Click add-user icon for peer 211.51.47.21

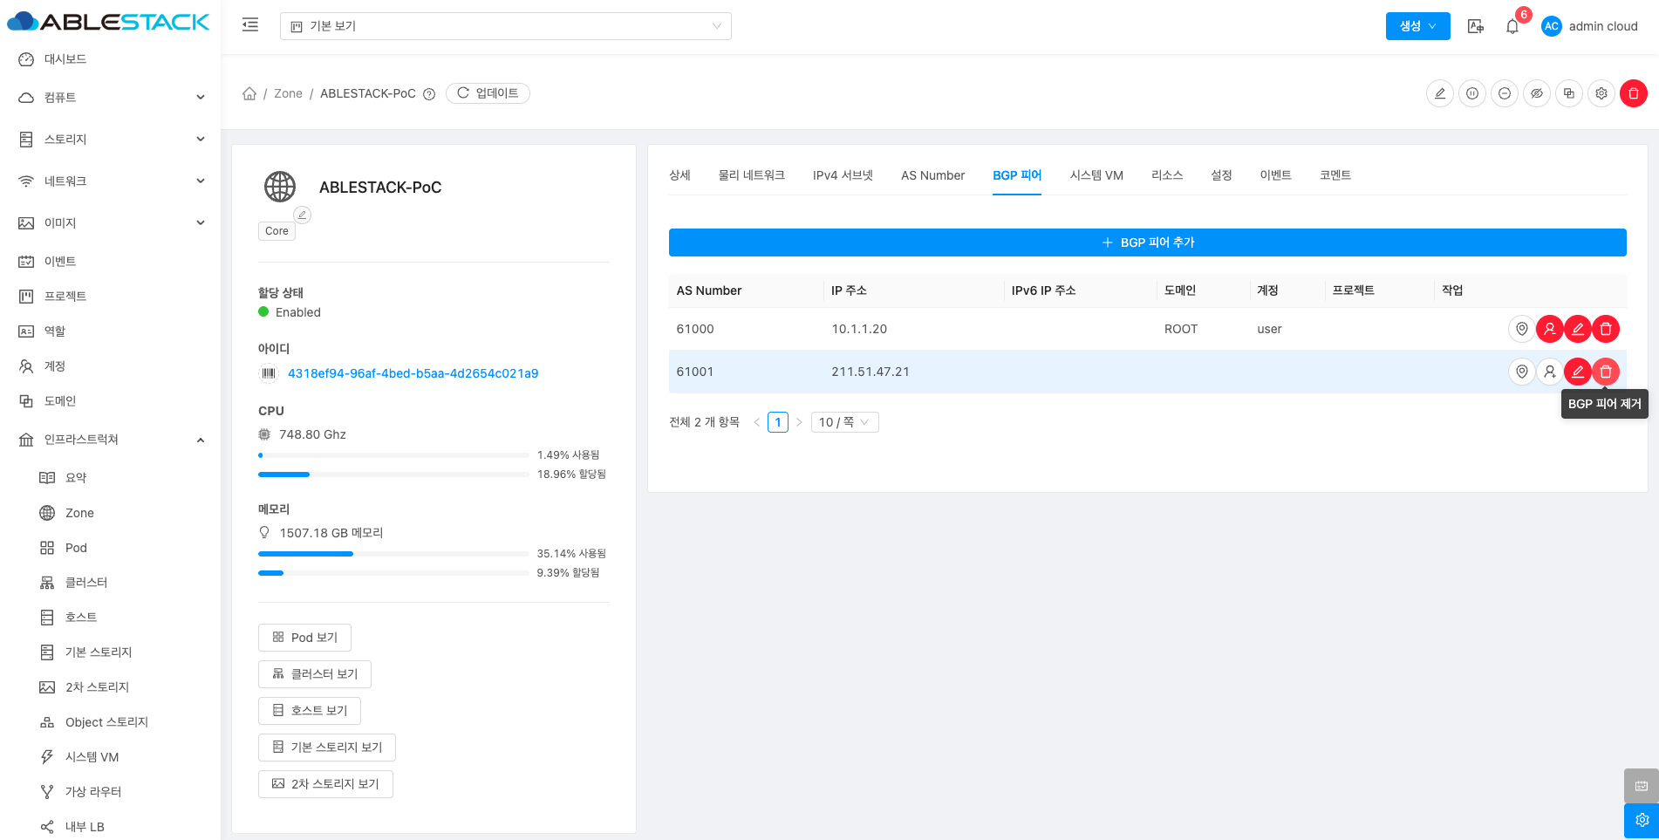pos(1549,372)
